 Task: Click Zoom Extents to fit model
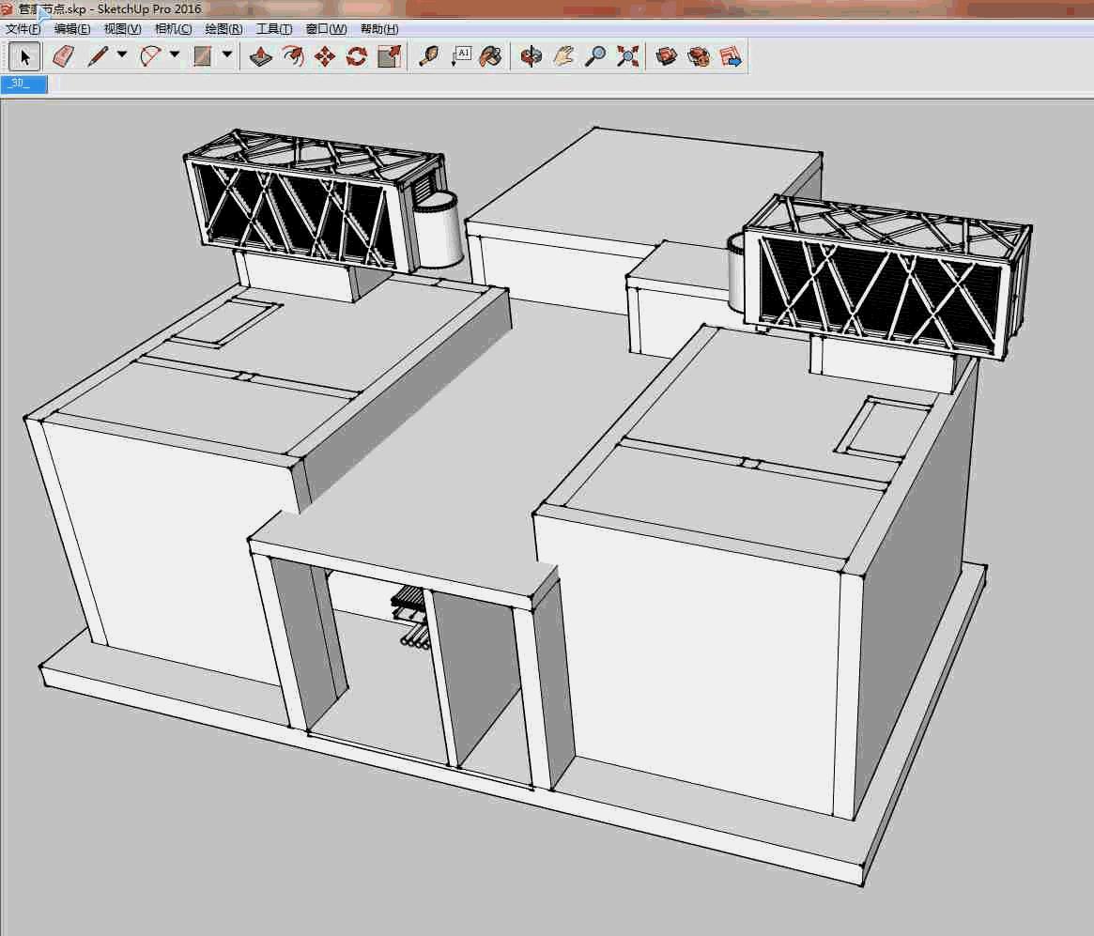[x=626, y=56]
